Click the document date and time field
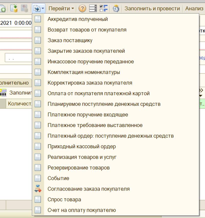The width and height of the screenshot is (205, 218). (x=16, y=23)
